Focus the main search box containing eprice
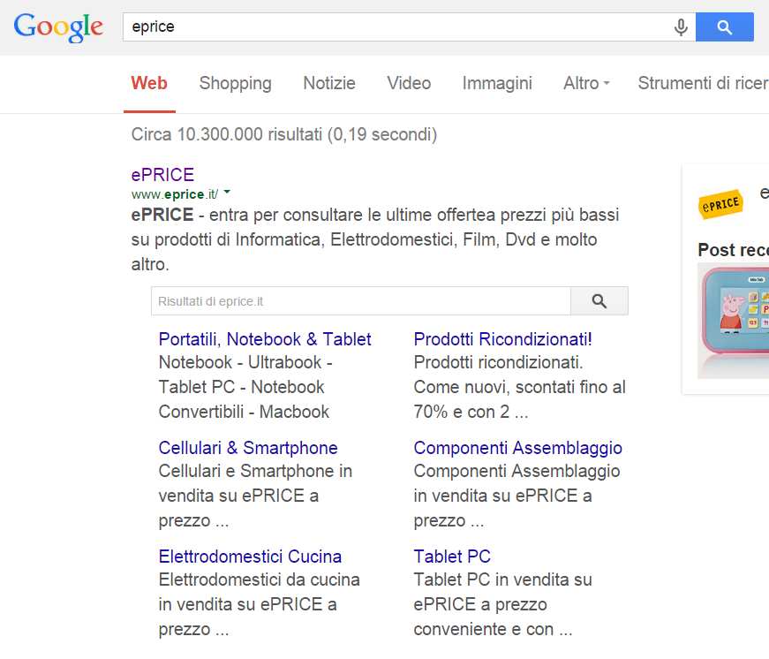 click(397, 27)
